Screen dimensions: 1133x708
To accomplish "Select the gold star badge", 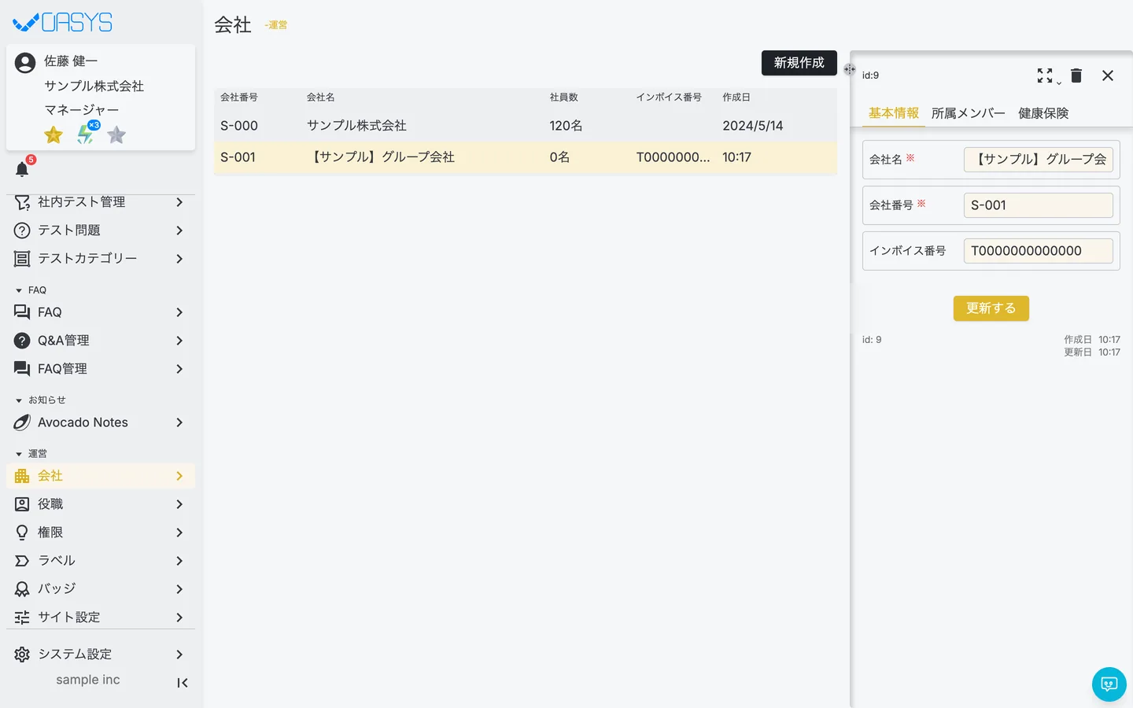I will point(54,135).
